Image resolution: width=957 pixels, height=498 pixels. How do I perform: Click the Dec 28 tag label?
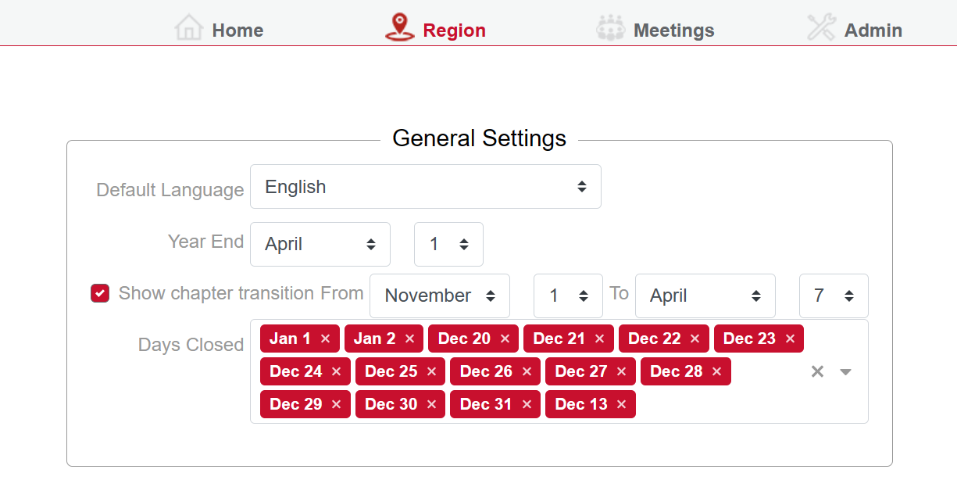point(676,371)
